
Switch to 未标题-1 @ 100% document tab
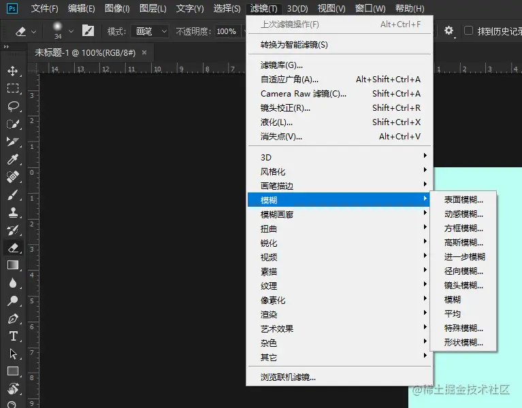85,52
